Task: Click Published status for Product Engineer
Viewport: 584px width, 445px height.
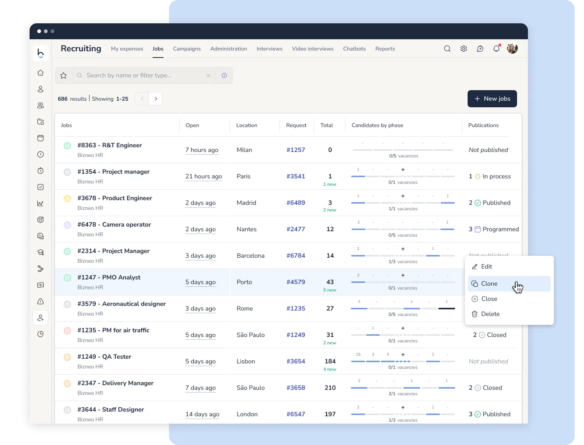Action: pos(493,203)
